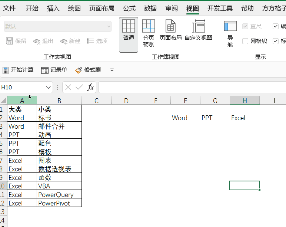Click Start Calculation (开始计算) in quick toolbar
Screen dimensions: 286x227
(18, 70)
